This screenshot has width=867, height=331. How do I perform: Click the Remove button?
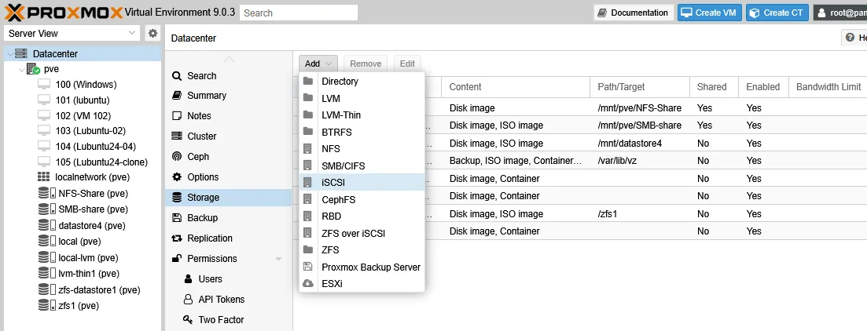366,64
